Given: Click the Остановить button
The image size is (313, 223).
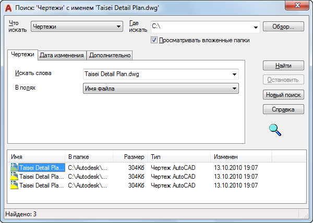Looking at the screenshot, I should (x=283, y=80).
